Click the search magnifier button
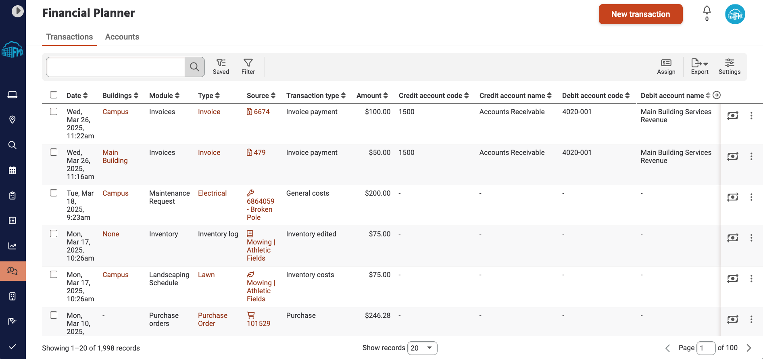The image size is (763, 359). click(x=194, y=67)
